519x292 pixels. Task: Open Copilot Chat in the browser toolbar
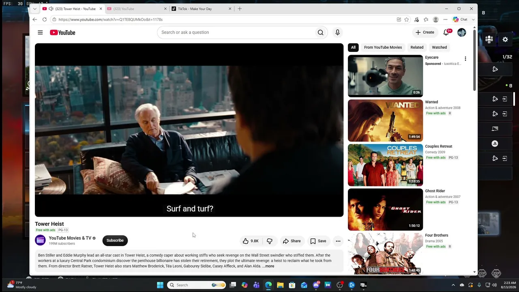(x=460, y=19)
